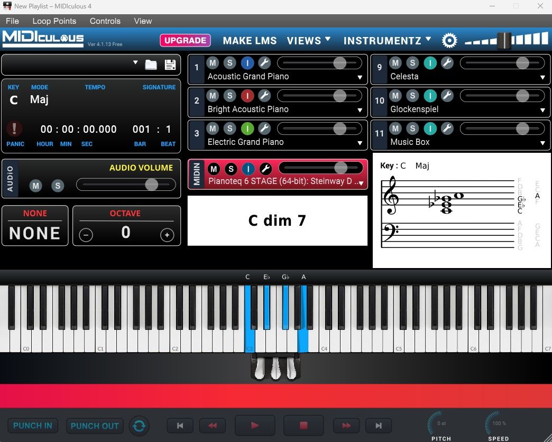
Task: Open wrench settings for Music Box track
Action: pos(447,128)
